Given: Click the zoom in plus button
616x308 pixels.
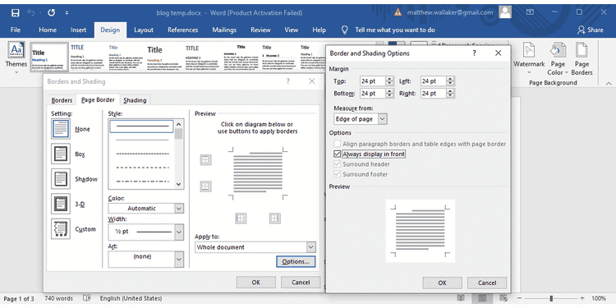Looking at the screenshot, I should [582, 298].
